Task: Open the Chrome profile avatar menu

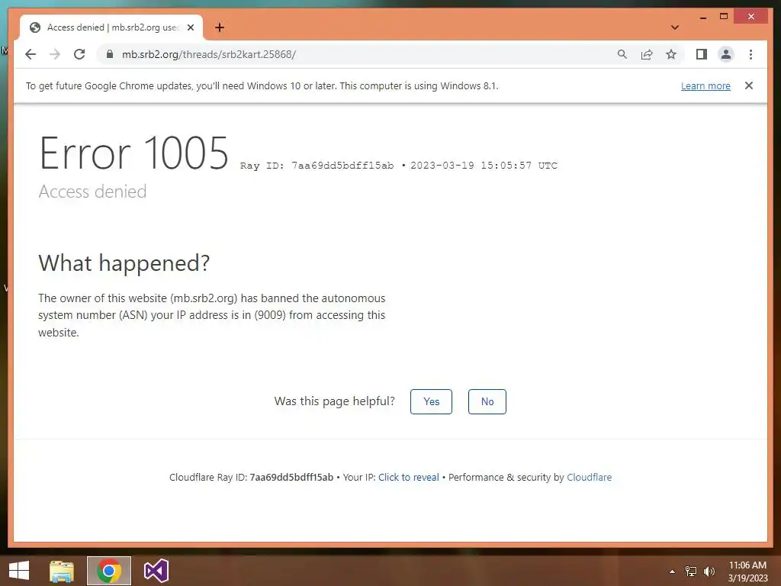Action: click(726, 54)
